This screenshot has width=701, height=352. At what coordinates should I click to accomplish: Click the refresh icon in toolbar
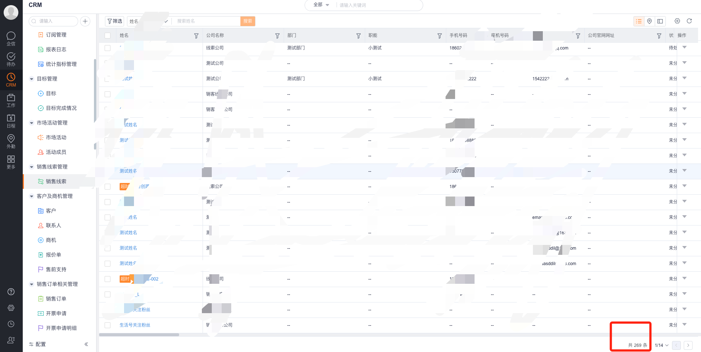(x=689, y=21)
